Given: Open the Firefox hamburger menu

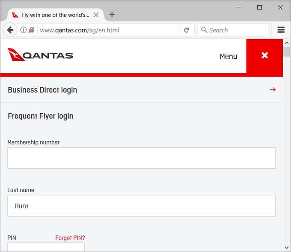Looking at the screenshot, I should (281, 30).
